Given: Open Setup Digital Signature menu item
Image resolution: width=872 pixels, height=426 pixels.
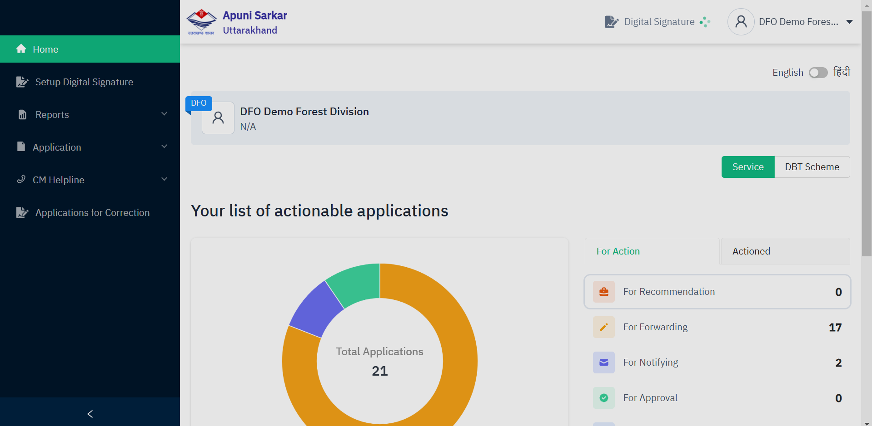Looking at the screenshot, I should pos(90,82).
